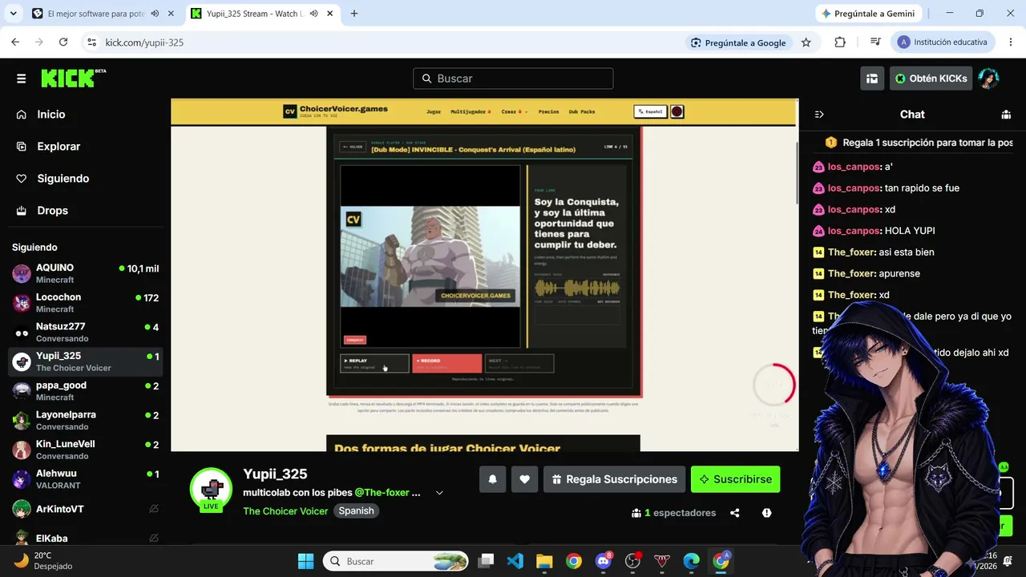1026x577 pixels.
Task: Open the Kin_LuneVell channel in the following list
Action: (86, 450)
